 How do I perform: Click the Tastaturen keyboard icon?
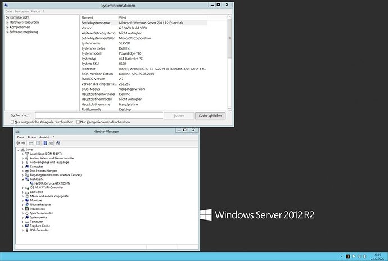pos(27,222)
